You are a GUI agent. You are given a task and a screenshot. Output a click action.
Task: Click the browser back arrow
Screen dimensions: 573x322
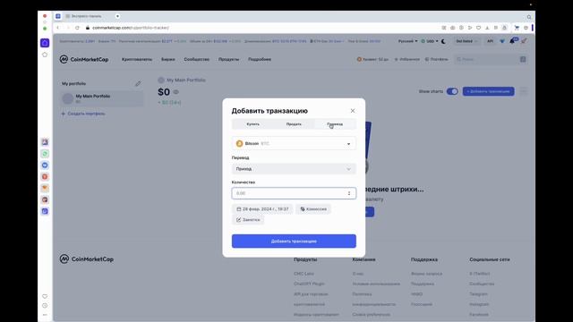[x=57, y=28]
